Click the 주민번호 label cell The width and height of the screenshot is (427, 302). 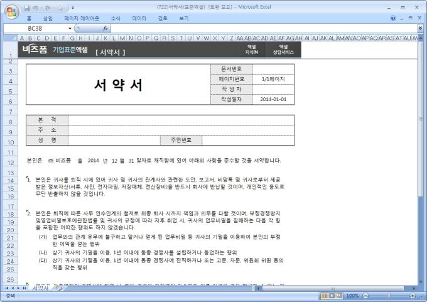point(181,140)
